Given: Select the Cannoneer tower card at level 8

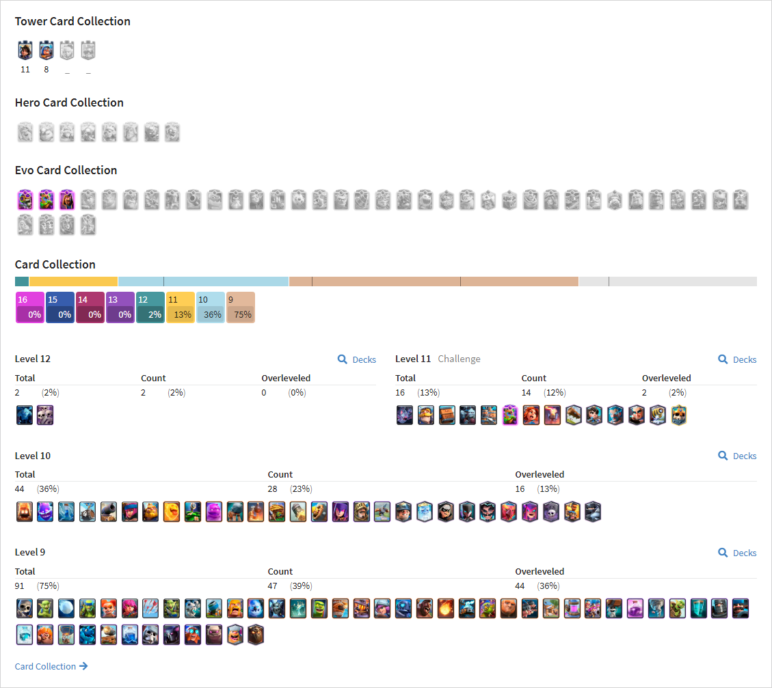Looking at the screenshot, I should point(46,50).
